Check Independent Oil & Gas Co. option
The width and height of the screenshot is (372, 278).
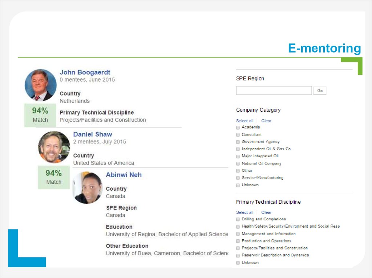(238, 149)
